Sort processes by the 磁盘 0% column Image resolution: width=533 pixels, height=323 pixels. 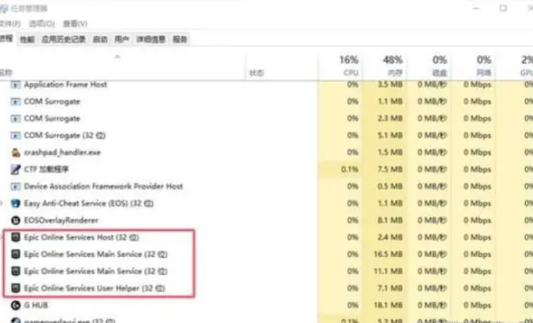[428, 66]
